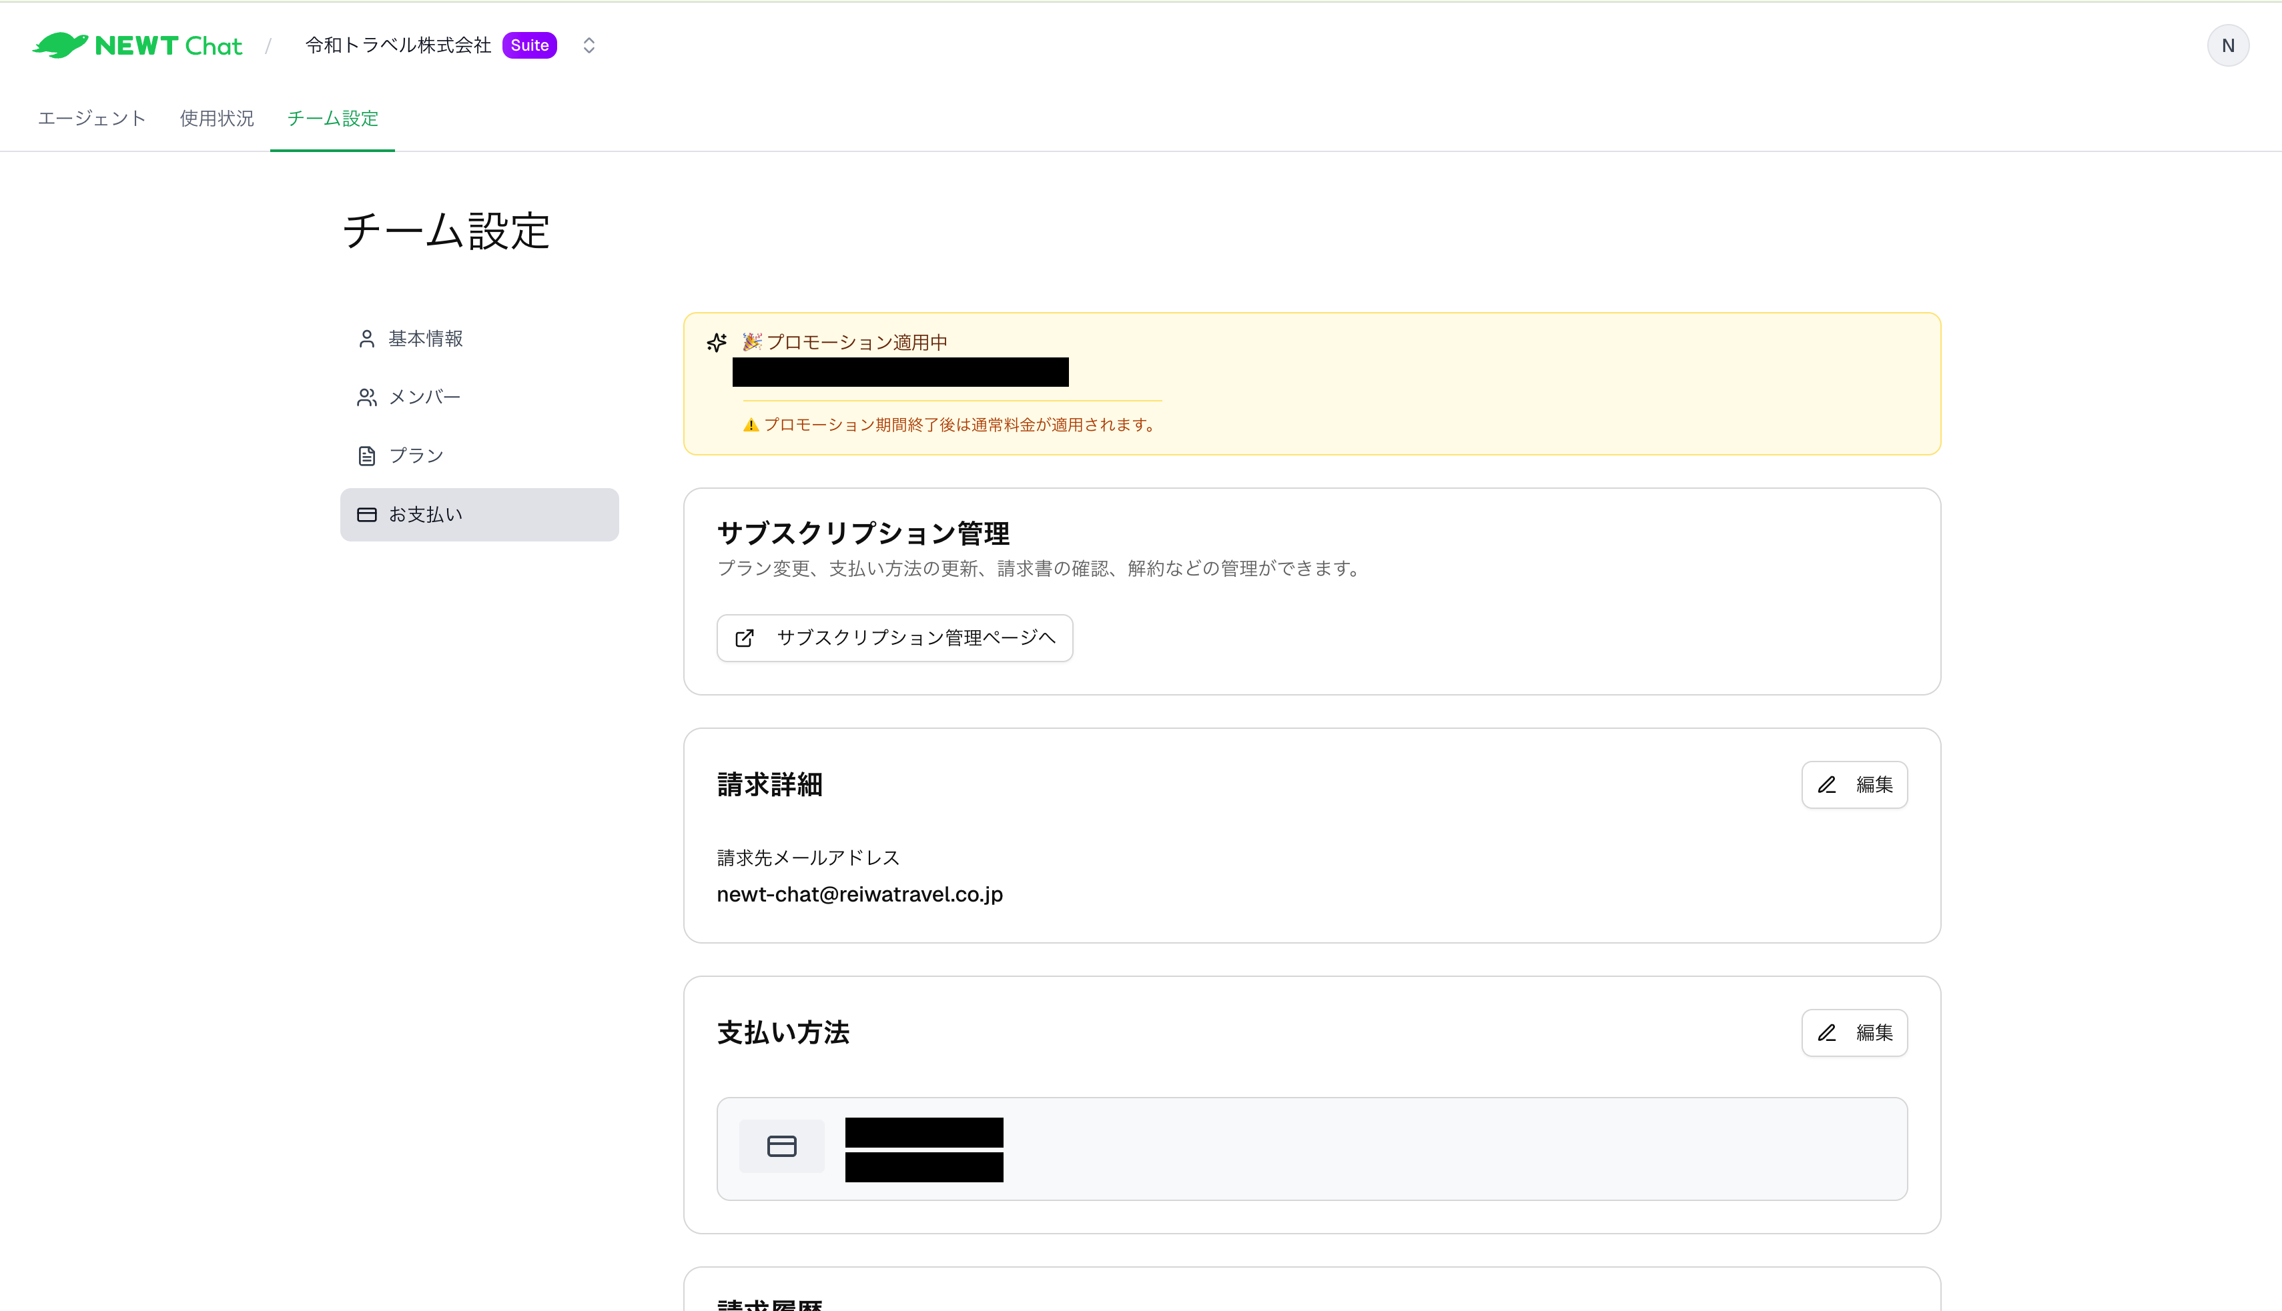2282x1311 pixels.
Task: Select the 基本情報 person icon in sidebar
Action: tap(367, 337)
